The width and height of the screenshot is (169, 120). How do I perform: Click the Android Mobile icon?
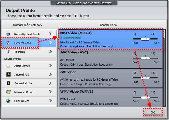pyautogui.click(x=8, y=83)
